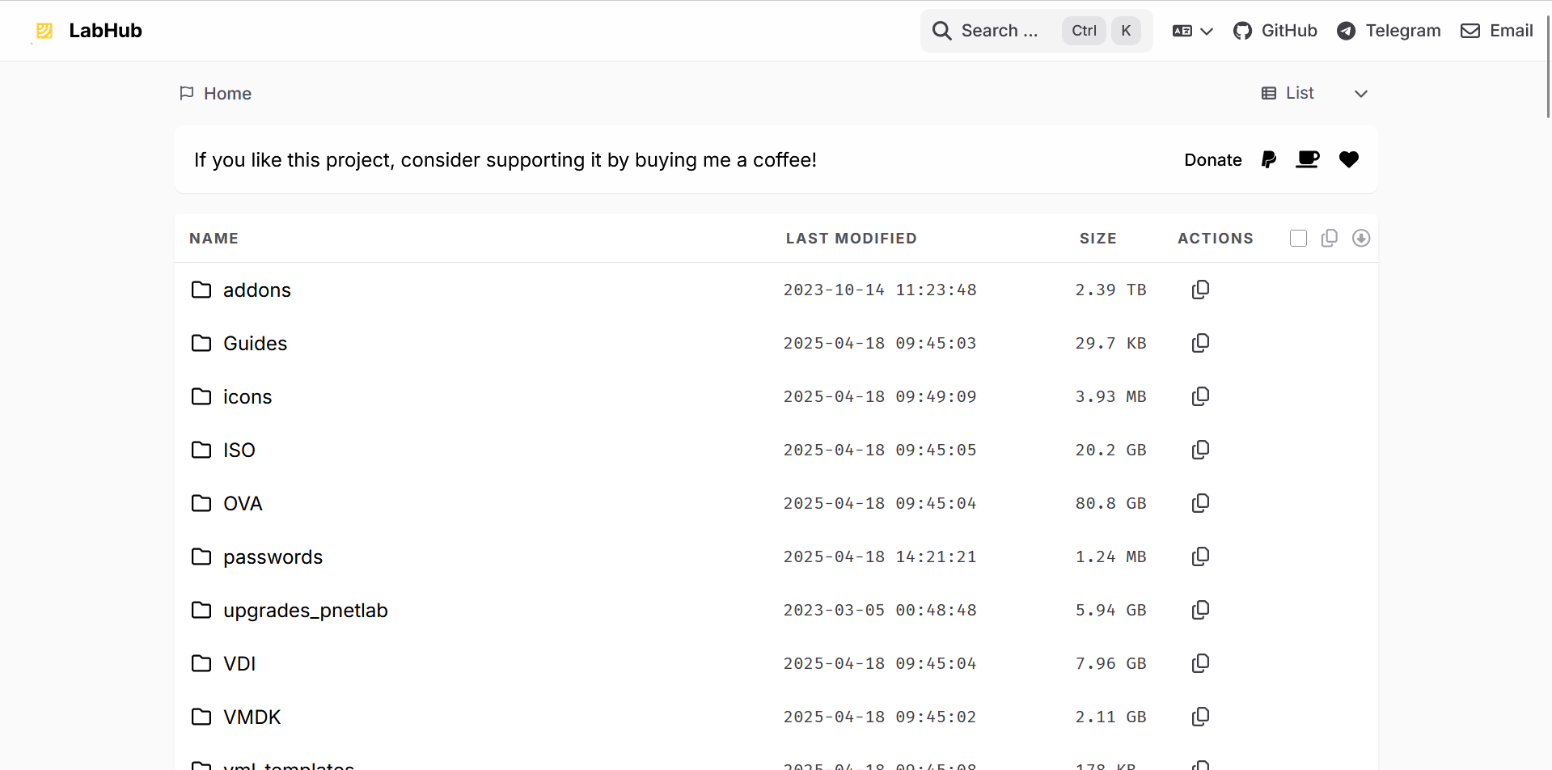Copy link for the ISO folder
This screenshot has width=1552, height=770.
pyautogui.click(x=1200, y=450)
